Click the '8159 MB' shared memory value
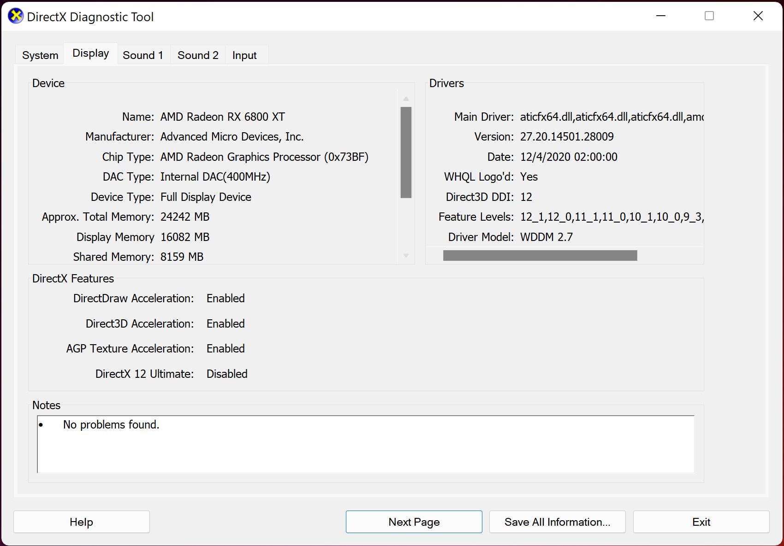The height and width of the screenshot is (546, 784). 182,257
